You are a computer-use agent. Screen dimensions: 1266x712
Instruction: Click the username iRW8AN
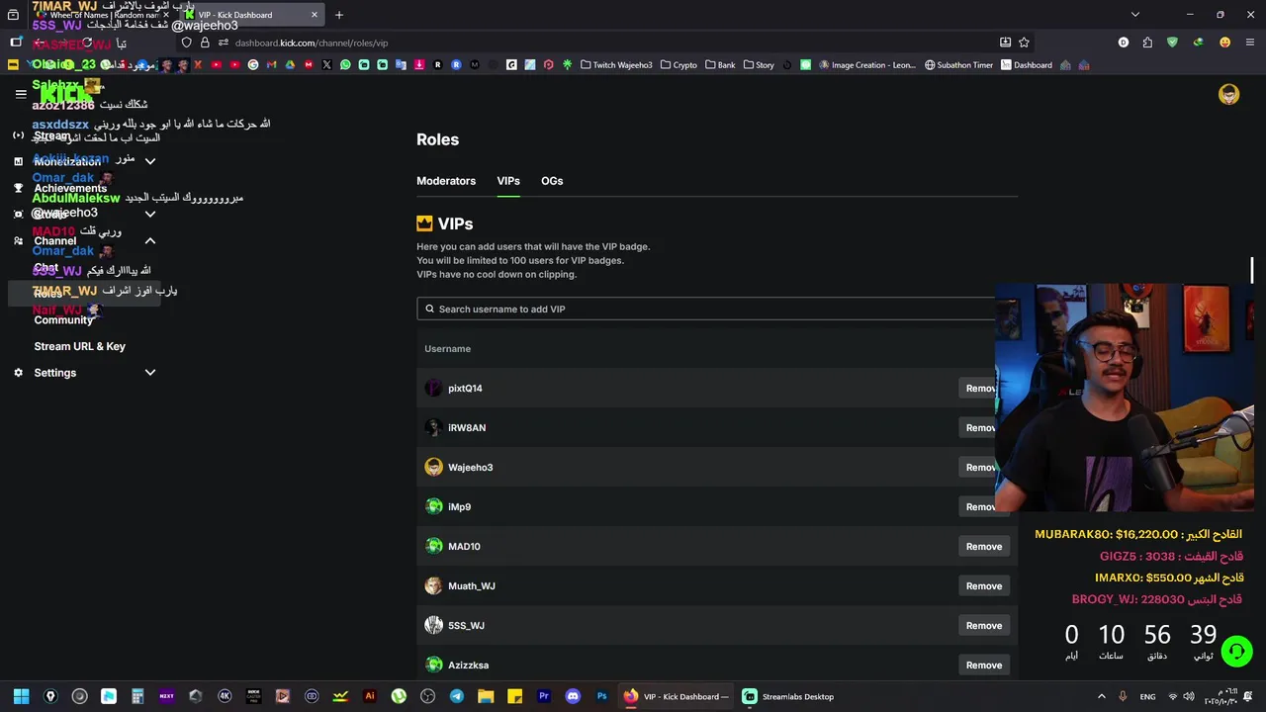coord(467,427)
